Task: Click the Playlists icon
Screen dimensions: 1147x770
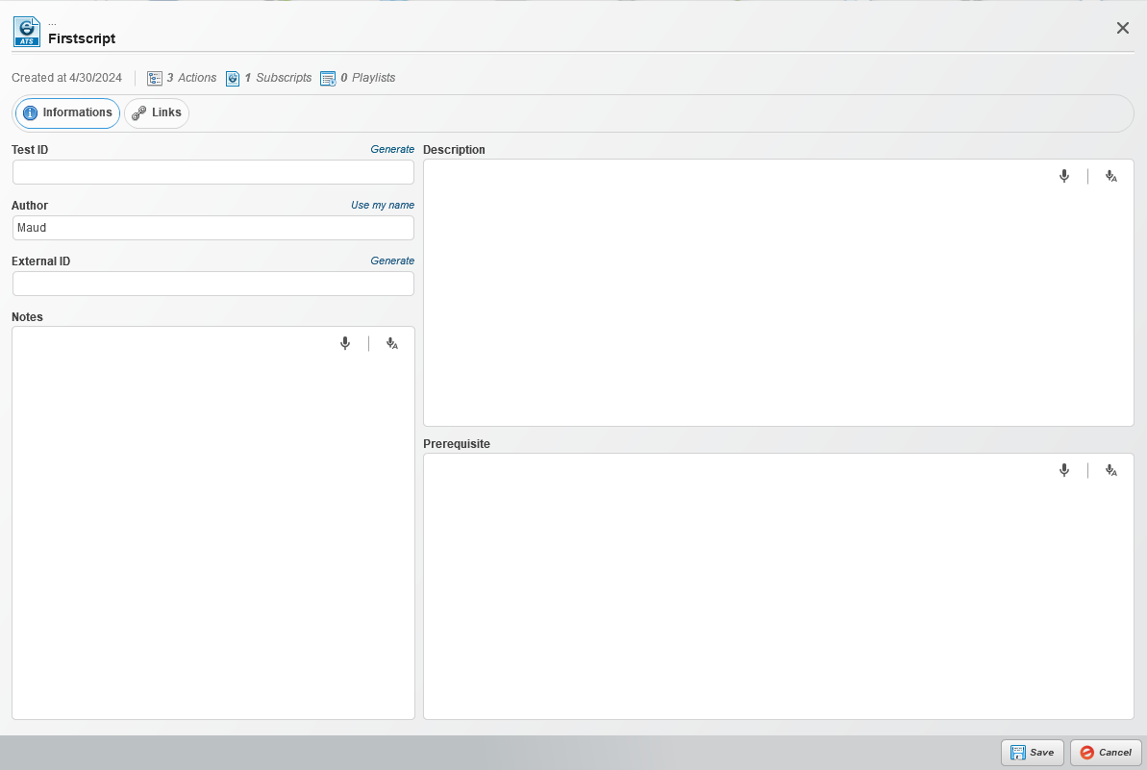Action: [328, 78]
